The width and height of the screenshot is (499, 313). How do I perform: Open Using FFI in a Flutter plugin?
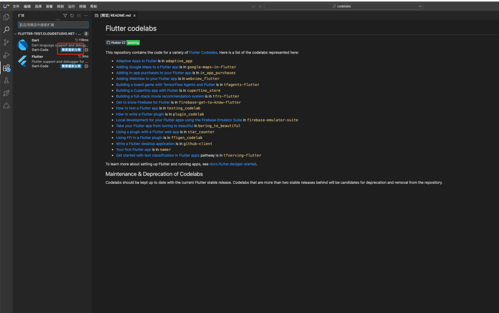(139, 138)
